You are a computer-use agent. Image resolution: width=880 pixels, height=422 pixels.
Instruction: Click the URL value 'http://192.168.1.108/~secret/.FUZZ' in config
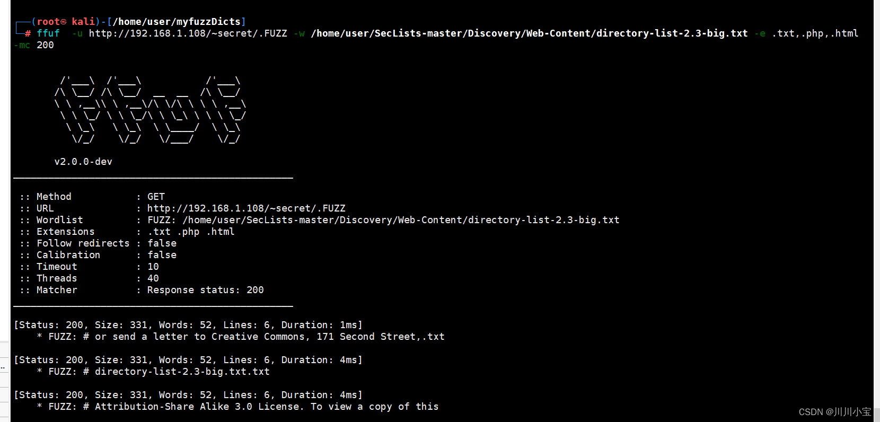[247, 208]
